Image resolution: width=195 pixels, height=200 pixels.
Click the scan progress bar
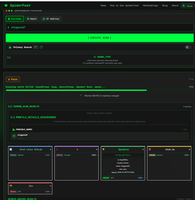(99, 90)
